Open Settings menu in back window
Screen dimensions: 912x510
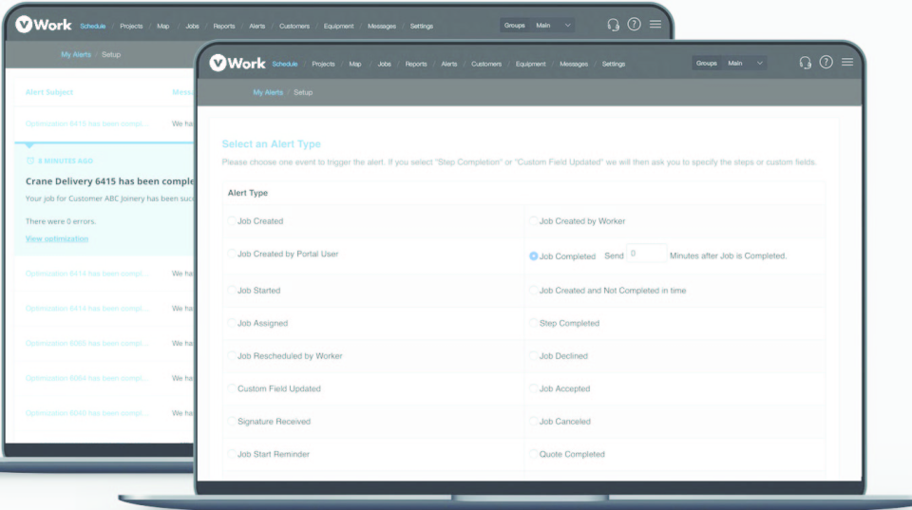pyautogui.click(x=421, y=27)
